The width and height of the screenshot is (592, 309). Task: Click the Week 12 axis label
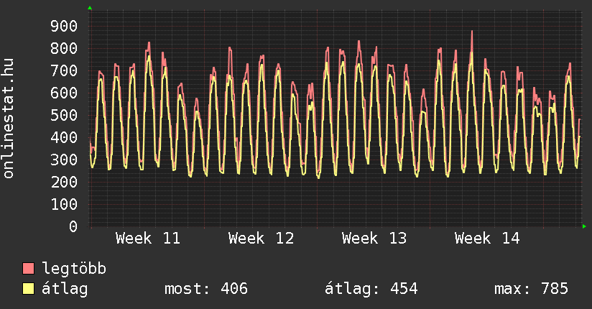(x=261, y=239)
